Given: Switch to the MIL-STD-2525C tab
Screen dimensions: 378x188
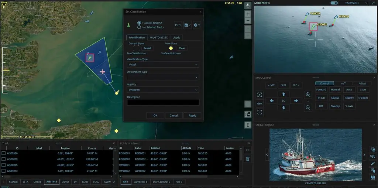Looking at the screenshot, I should click(159, 38).
